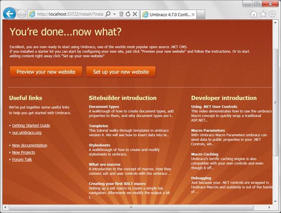Click the search magnifier in address bar
This screenshot has width=281, height=213.
tap(108, 14)
